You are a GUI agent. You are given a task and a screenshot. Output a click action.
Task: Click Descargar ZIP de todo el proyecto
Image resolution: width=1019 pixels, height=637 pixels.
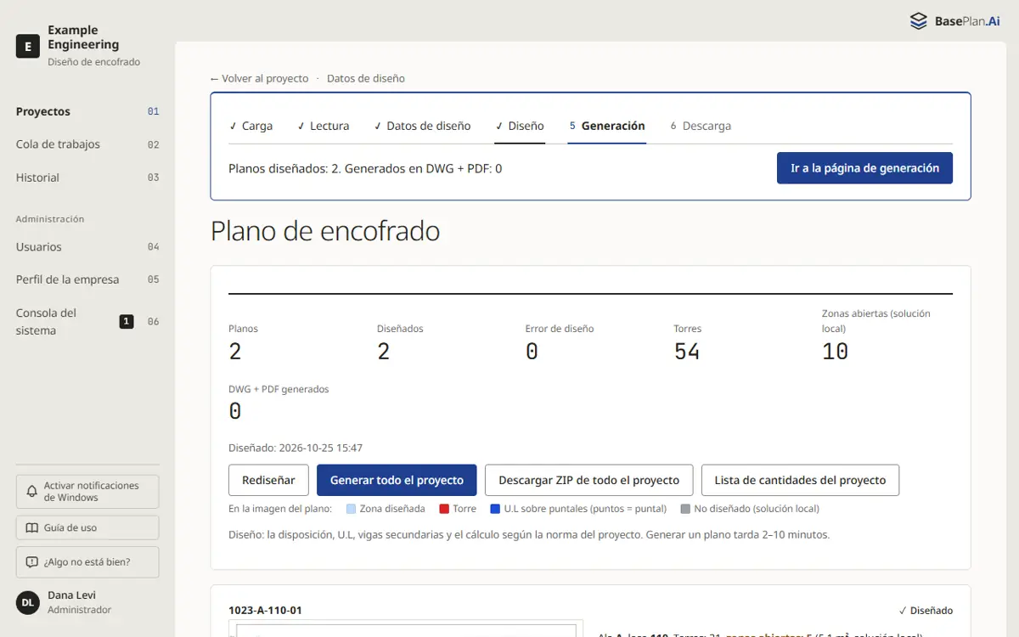tap(588, 480)
